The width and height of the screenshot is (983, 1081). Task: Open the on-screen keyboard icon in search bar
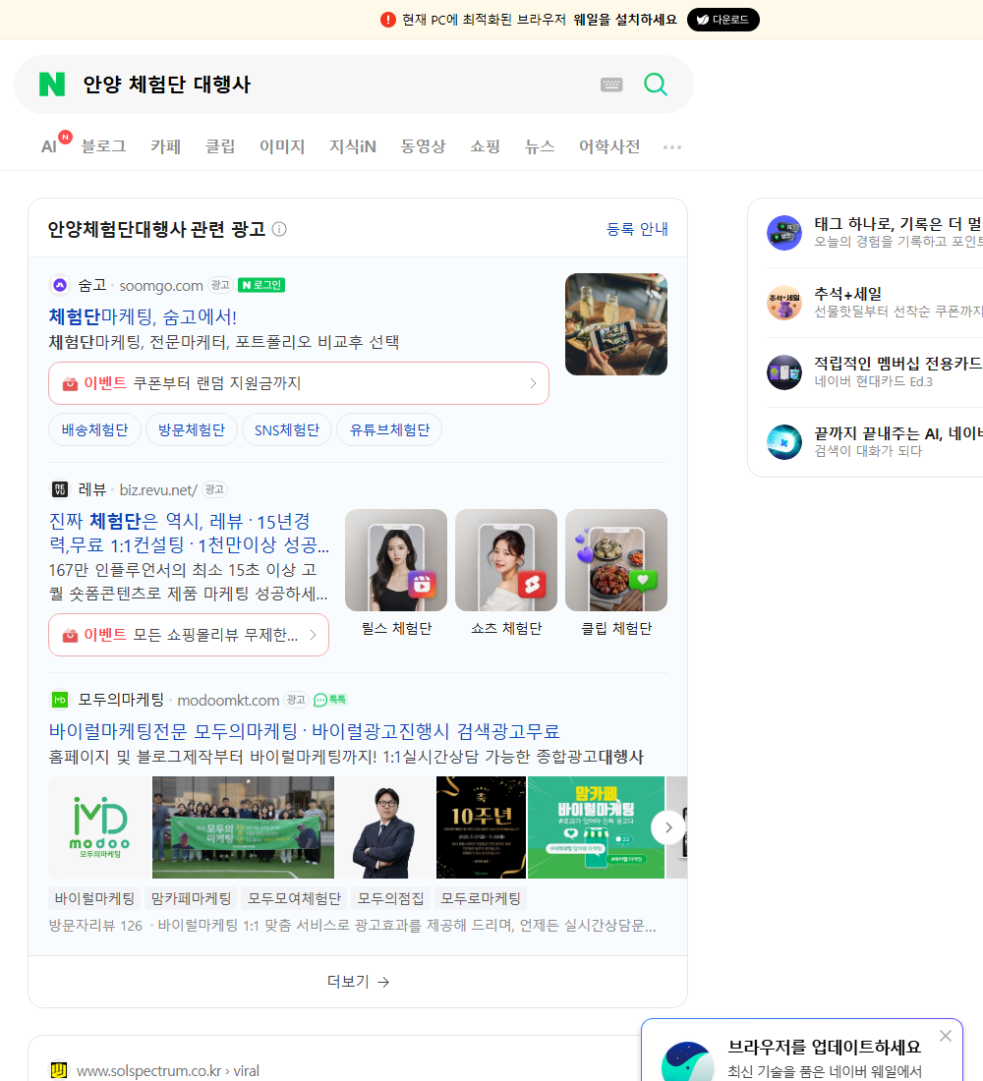[611, 85]
